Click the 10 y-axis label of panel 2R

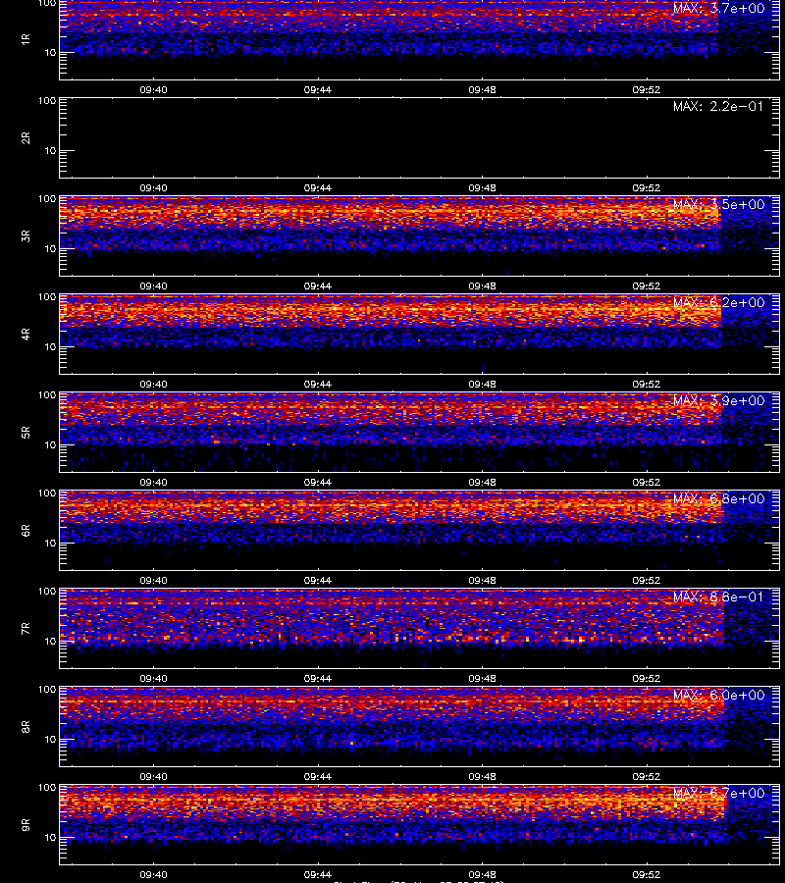(x=50, y=151)
